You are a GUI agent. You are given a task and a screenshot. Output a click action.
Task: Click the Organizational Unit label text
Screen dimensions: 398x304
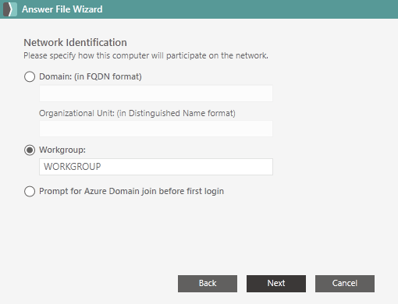tap(137, 113)
